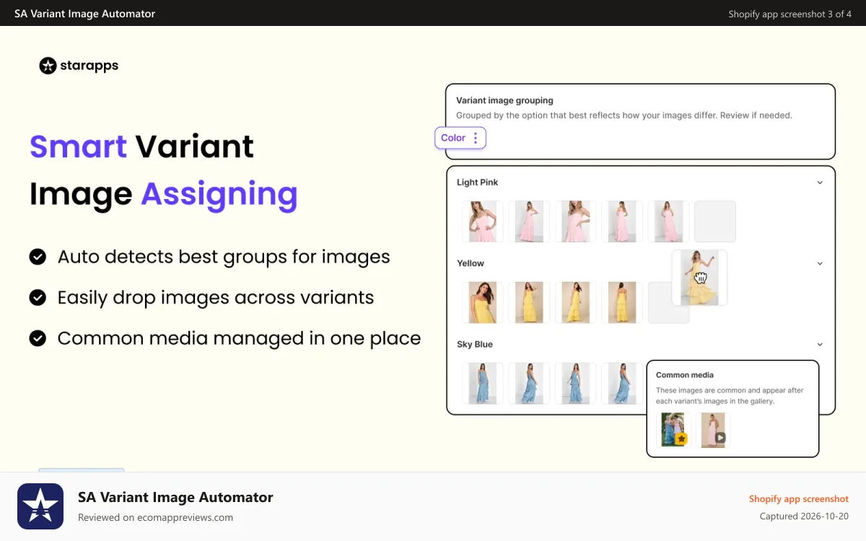Select the second Light Pink dress thumbnail
The height and width of the screenshot is (541, 866).
click(x=529, y=221)
